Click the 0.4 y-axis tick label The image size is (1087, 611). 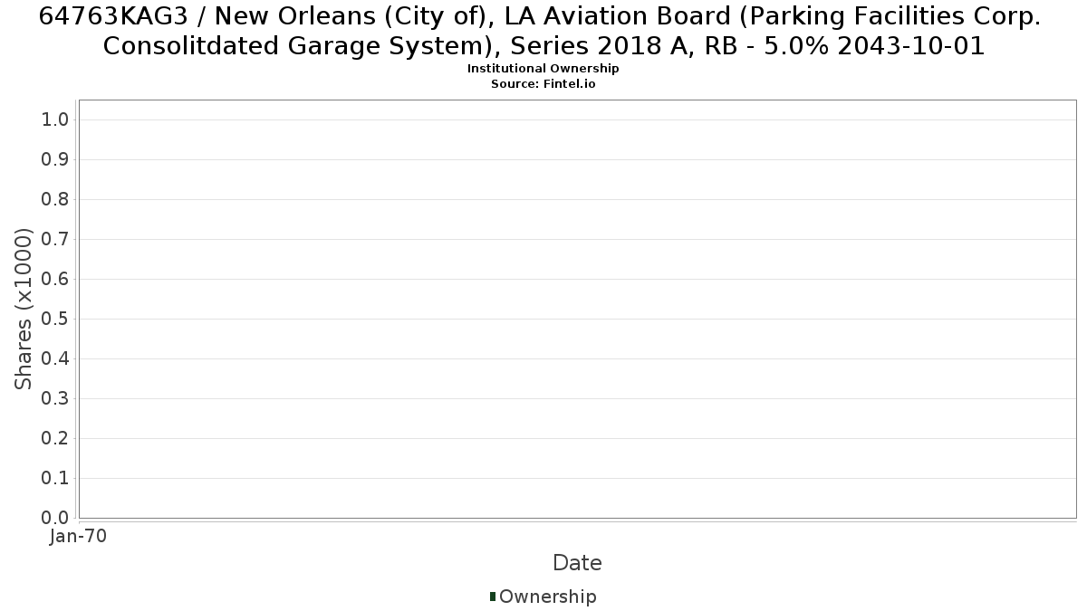point(56,358)
